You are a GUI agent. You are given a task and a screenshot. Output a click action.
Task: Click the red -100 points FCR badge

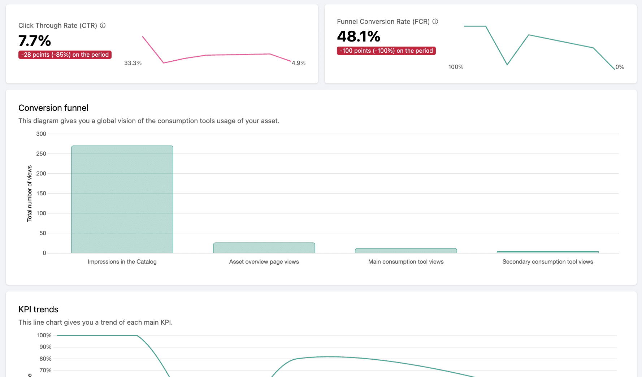pyautogui.click(x=386, y=51)
